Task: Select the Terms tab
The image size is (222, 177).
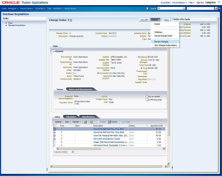Action: pyautogui.click(x=60, y=89)
